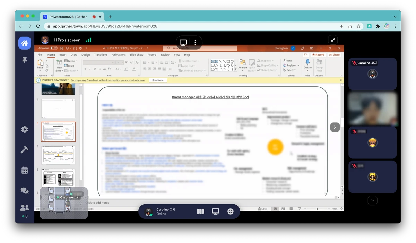Select slide 5 thumbnail
Viewport: 416px width, 243px height.
pyautogui.click(x=58, y=178)
